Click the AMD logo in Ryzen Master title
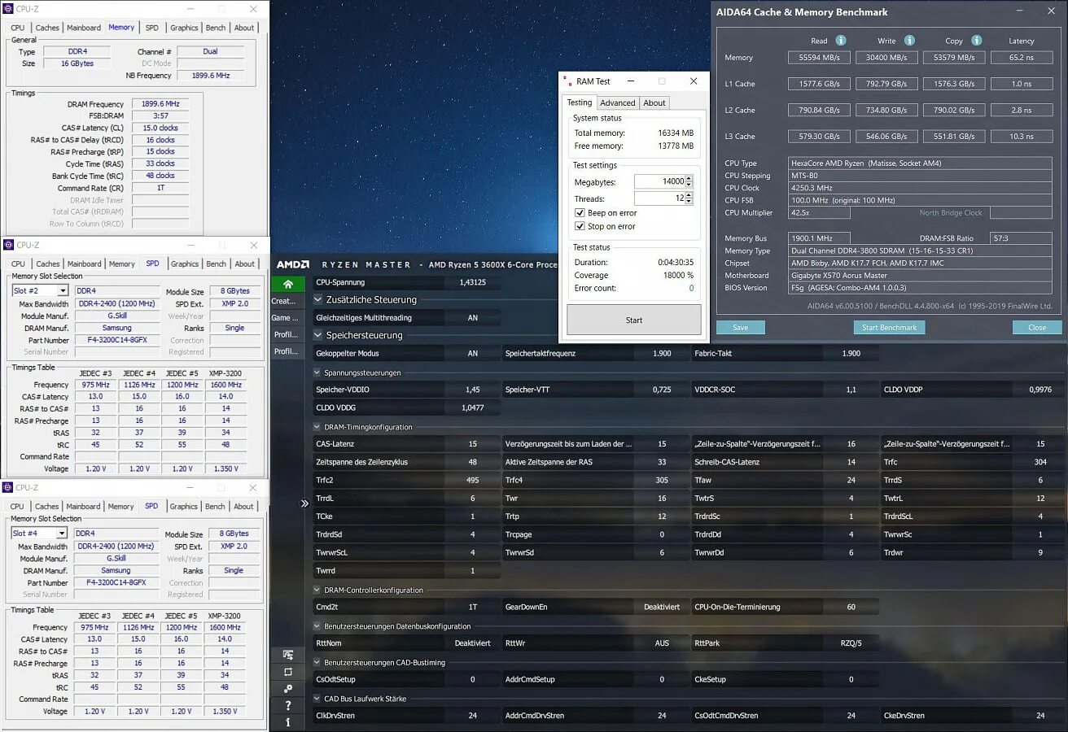 (x=292, y=264)
